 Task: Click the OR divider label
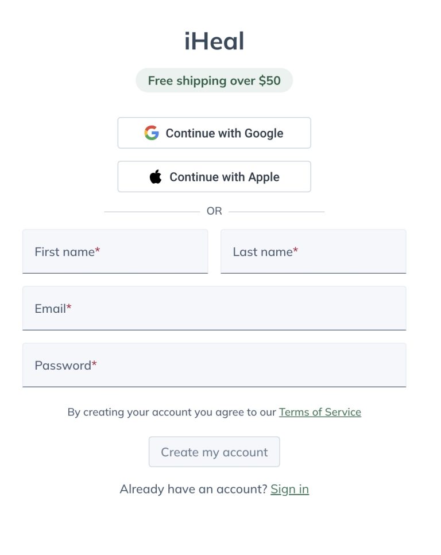pyautogui.click(x=214, y=211)
